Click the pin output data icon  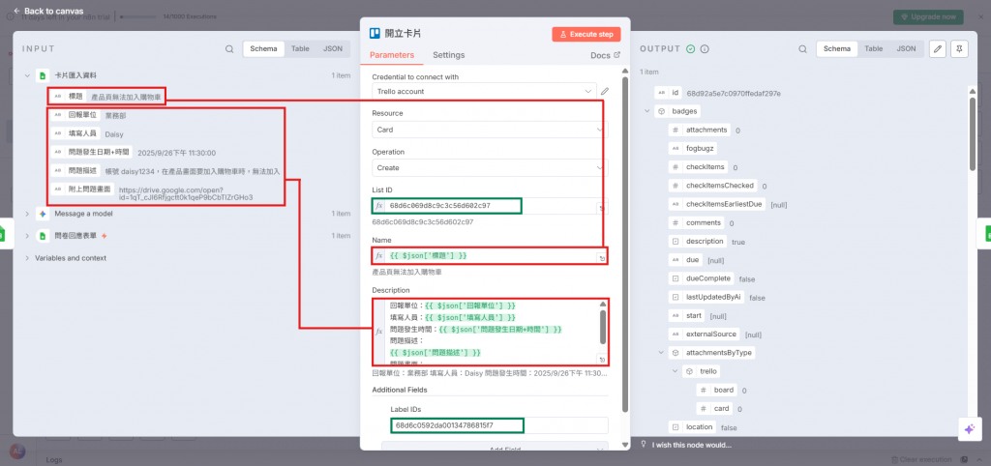(959, 48)
